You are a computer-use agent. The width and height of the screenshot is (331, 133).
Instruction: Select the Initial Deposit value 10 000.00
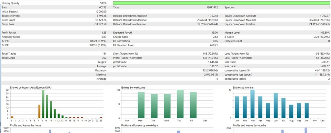(101, 12)
